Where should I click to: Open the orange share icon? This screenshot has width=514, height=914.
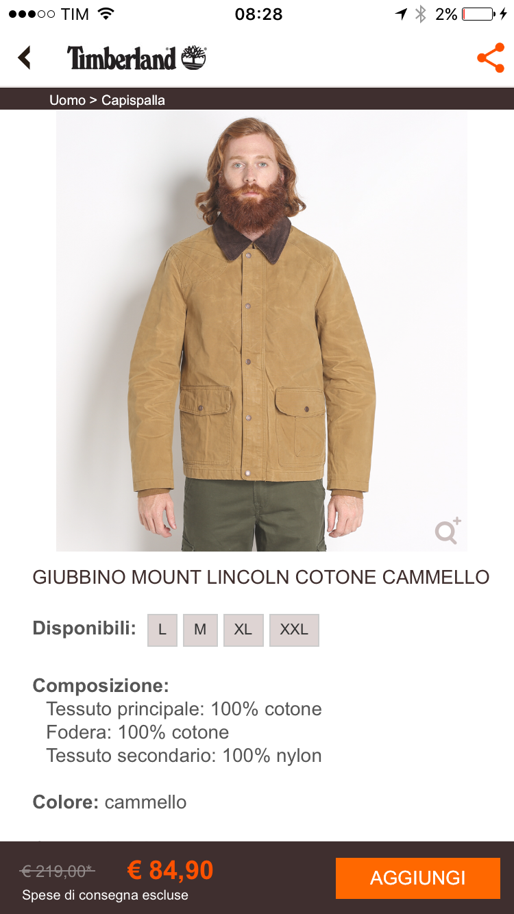point(491,58)
